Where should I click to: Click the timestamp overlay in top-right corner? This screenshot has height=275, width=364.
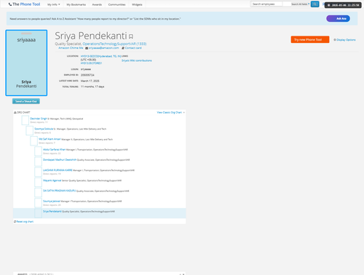(343, 5)
